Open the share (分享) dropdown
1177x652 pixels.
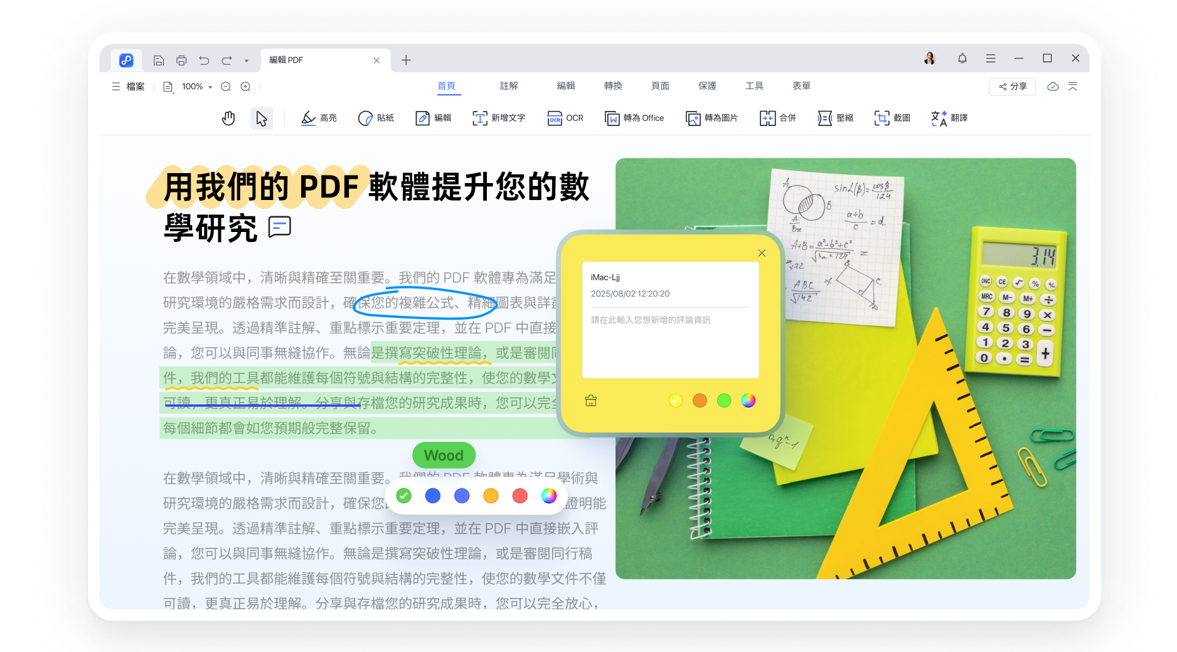(x=1012, y=87)
